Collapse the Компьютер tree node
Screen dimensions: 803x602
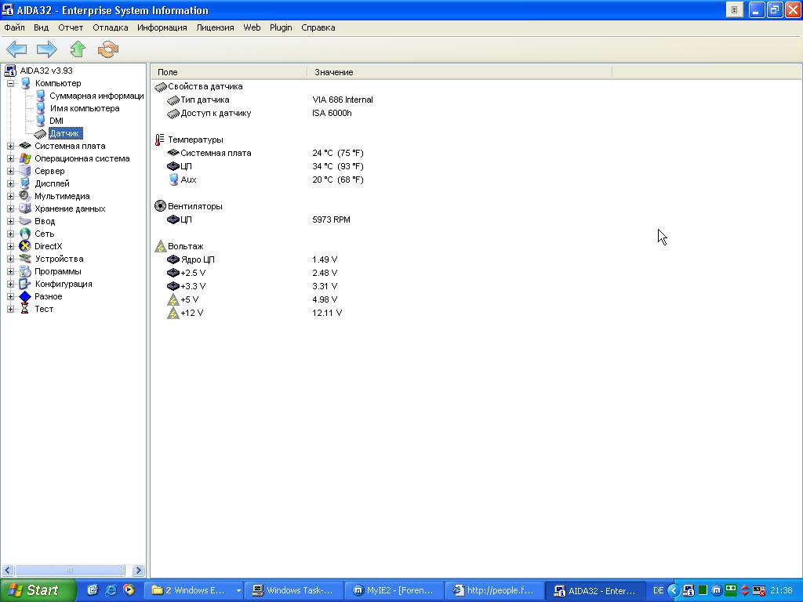[x=10, y=83]
